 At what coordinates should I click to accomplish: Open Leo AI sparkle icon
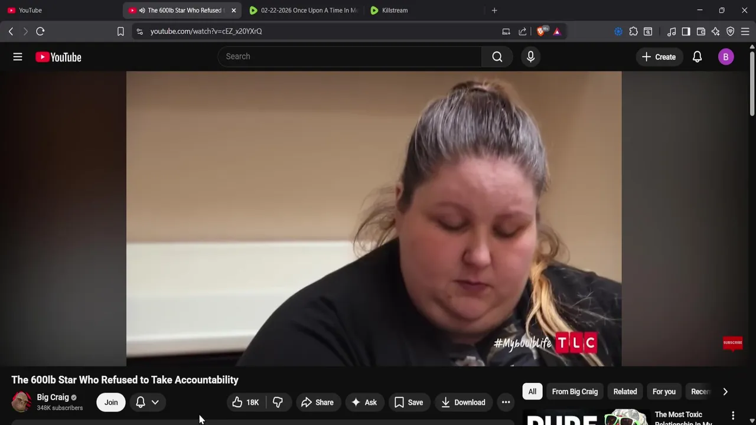[716, 31]
